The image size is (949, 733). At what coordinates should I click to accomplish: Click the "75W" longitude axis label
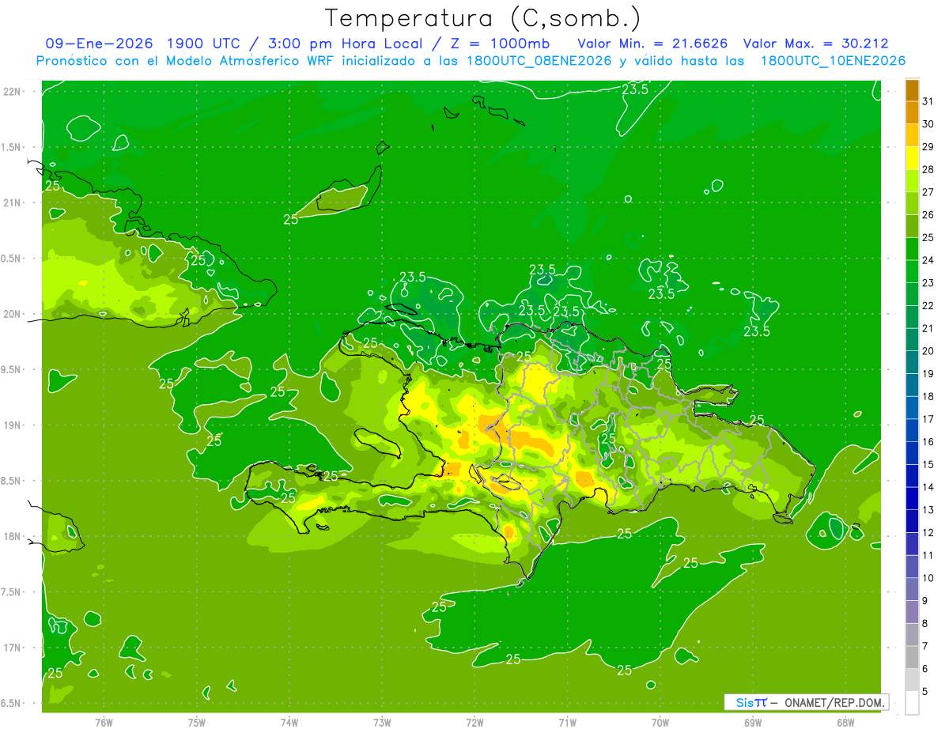pos(197,723)
